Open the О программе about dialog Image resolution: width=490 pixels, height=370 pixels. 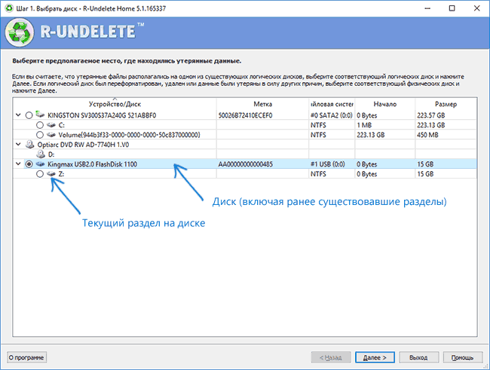26,357
